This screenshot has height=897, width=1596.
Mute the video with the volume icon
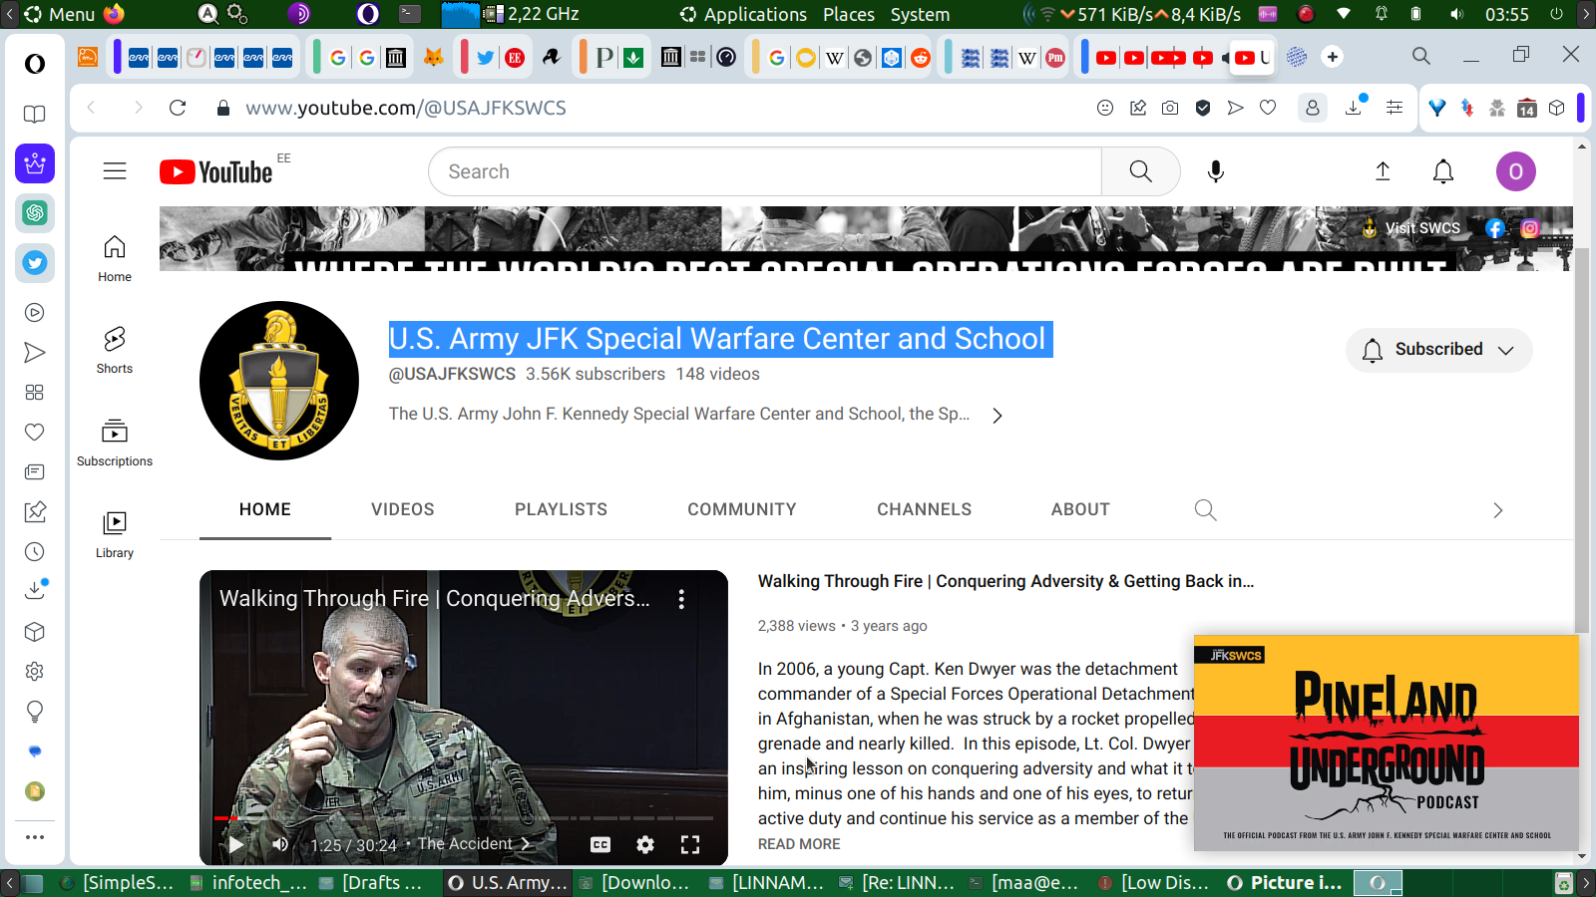point(280,845)
